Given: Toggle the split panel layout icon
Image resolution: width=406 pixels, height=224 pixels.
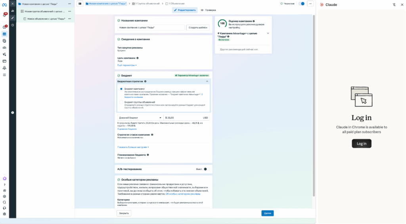Looking at the screenshot, I should (x=80, y=4).
